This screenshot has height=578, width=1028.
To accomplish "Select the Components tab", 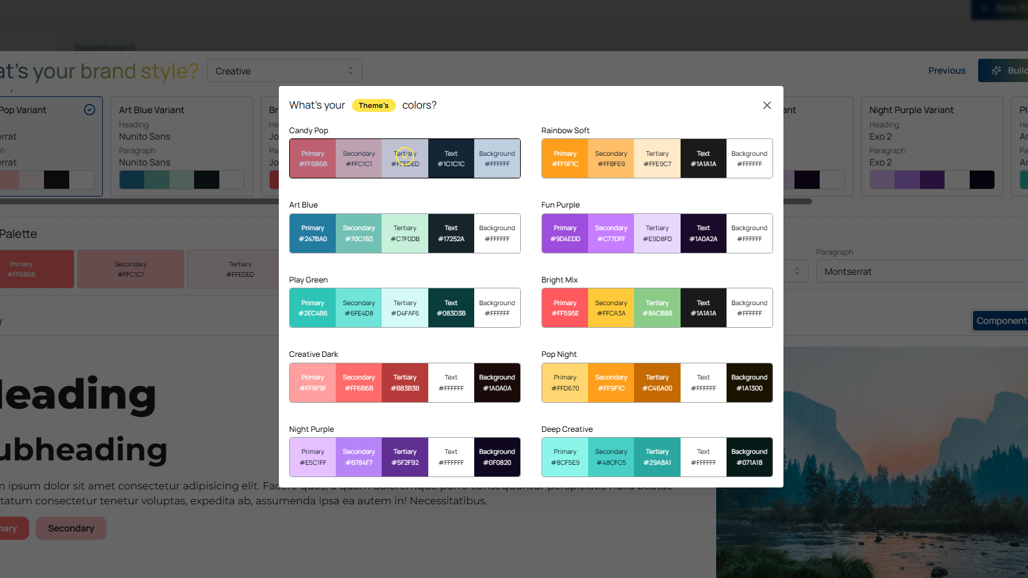I will click(x=1001, y=321).
